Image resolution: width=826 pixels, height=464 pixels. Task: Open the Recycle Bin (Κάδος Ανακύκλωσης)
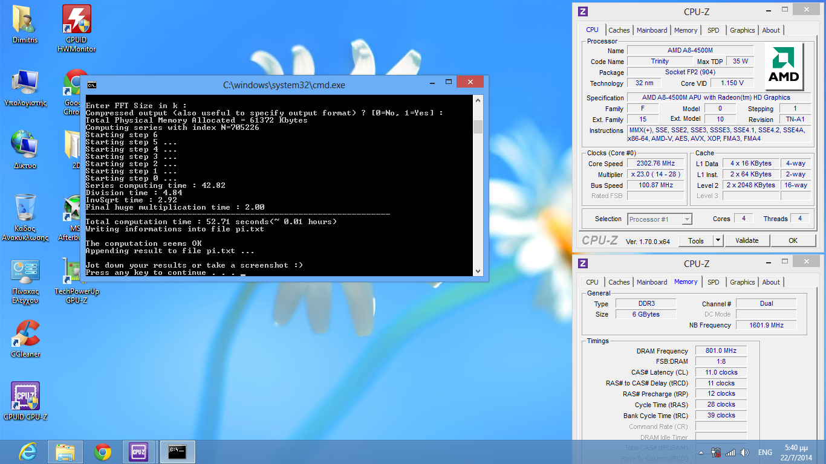coord(25,217)
